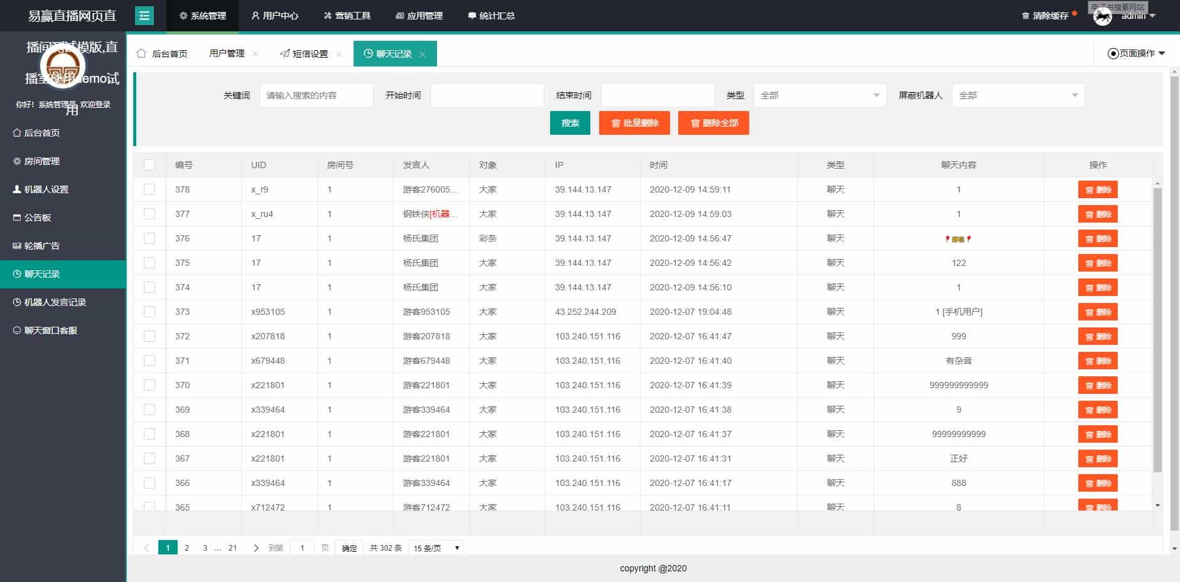Click the 搜索 button
The width and height of the screenshot is (1180, 582).
pyautogui.click(x=570, y=123)
